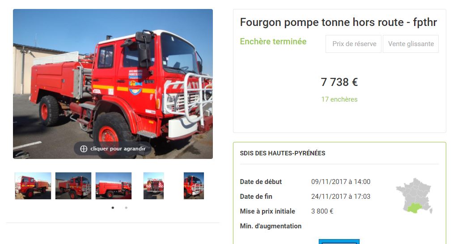Click the 'Enchère terminée' status text
The height and width of the screenshot is (244, 453).
(x=273, y=42)
